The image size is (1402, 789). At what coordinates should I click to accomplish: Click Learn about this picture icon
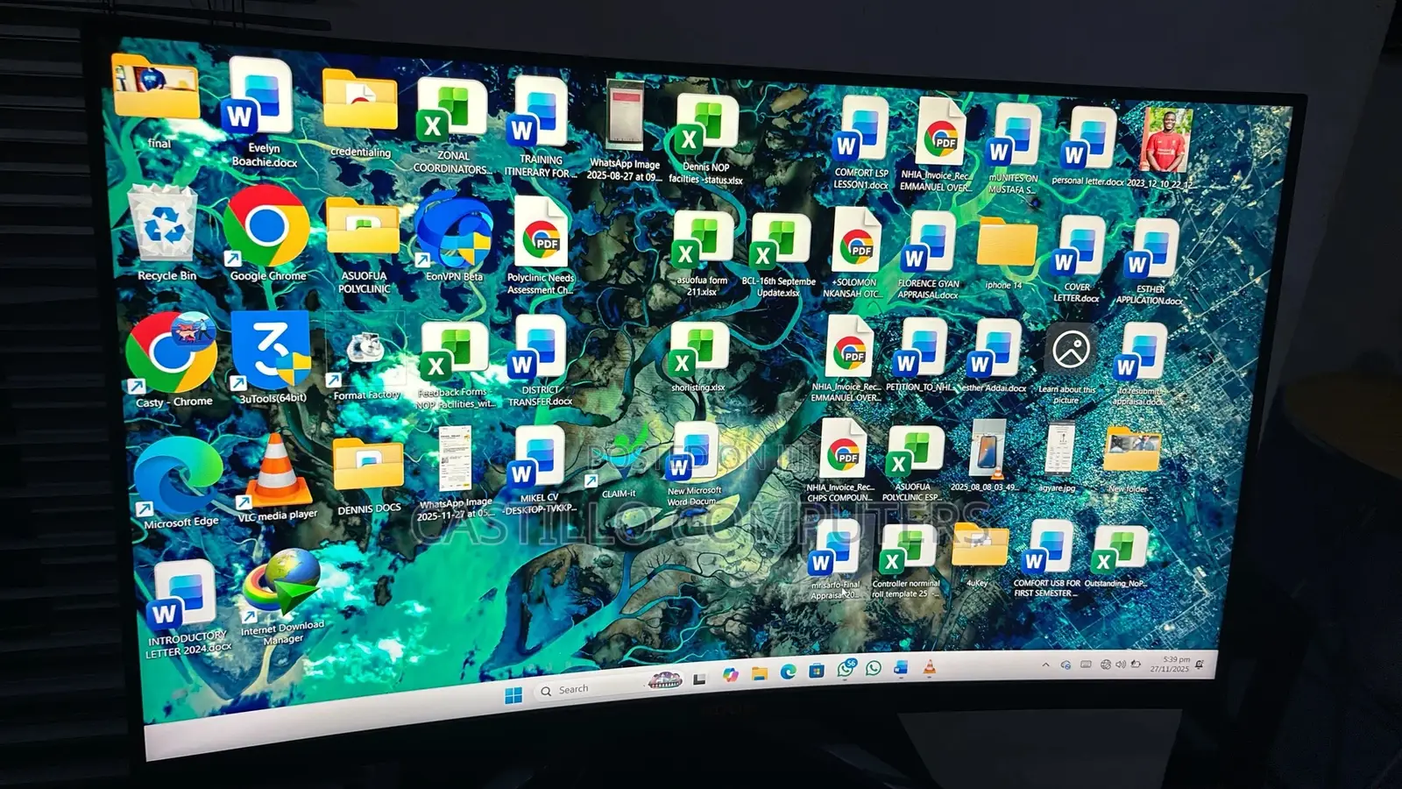[1068, 363]
